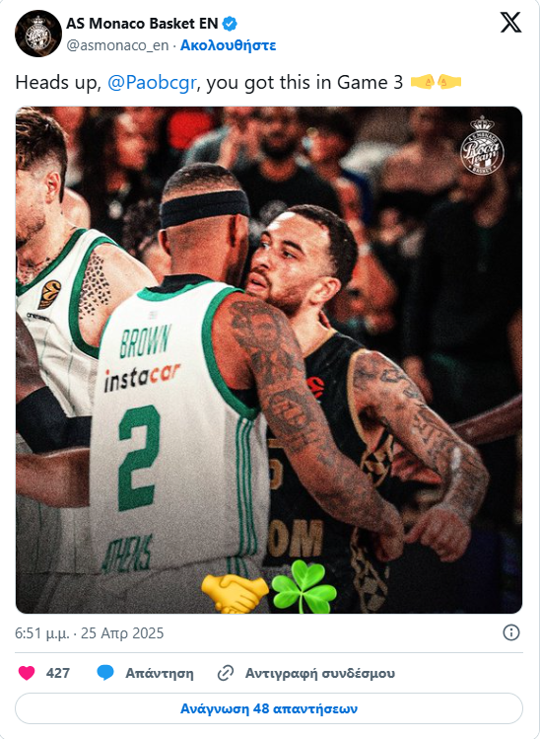540x739 pixels.
Task: Like the tweet with heart icon
Action: coord(27,673)
